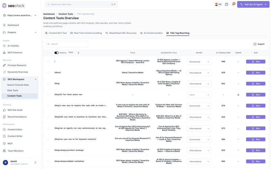
Task: Click the Real Time Content Auditing icon
Action: 71,33
